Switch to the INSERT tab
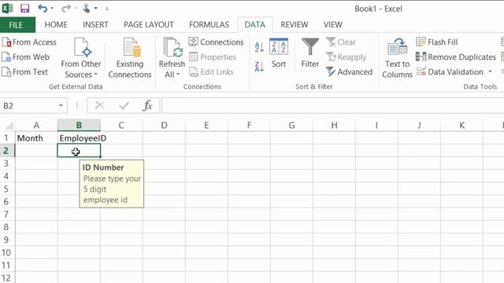 [x=95, y=24]
